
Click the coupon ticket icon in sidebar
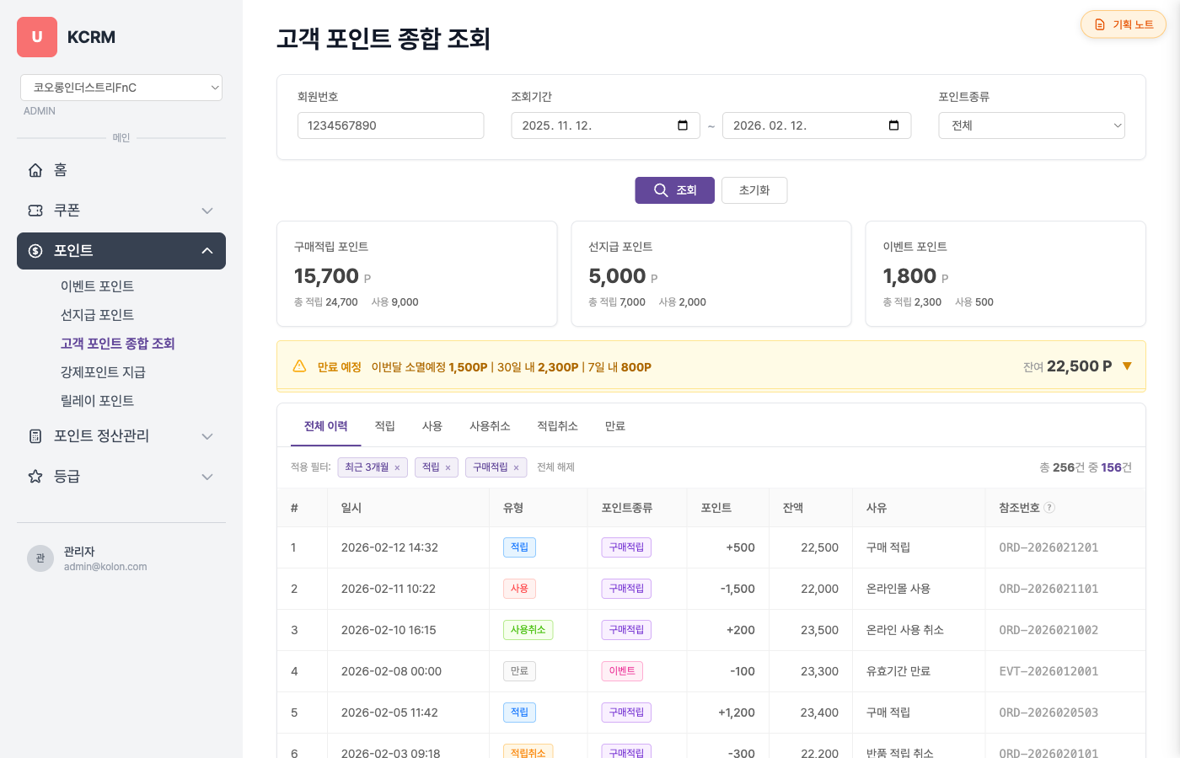35,211
